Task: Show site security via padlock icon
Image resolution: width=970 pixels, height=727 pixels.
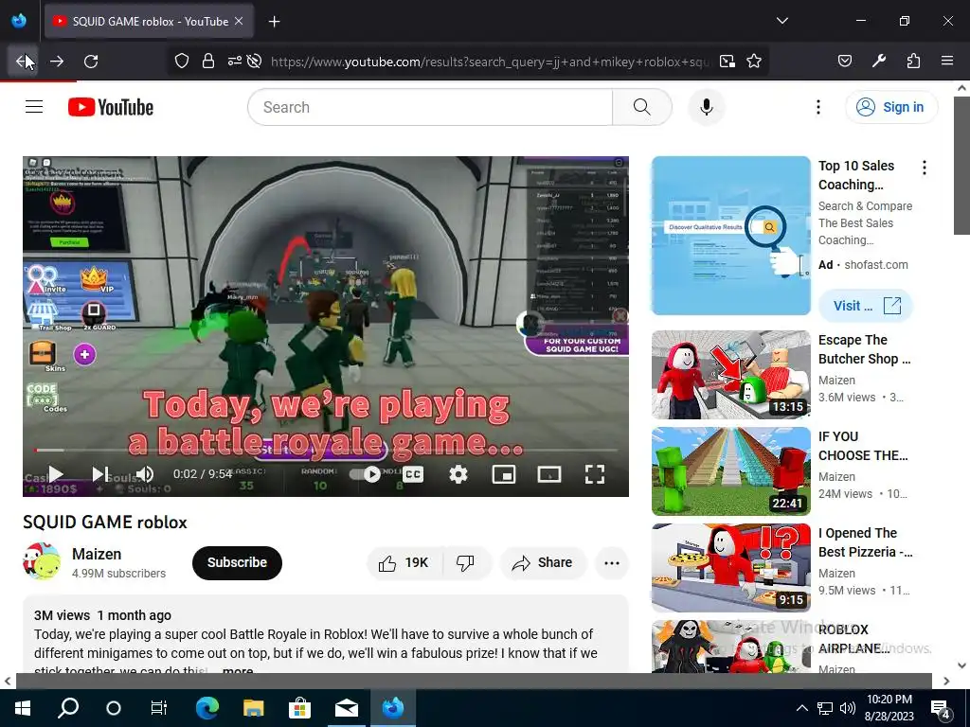Action: [x=207, y=62]
